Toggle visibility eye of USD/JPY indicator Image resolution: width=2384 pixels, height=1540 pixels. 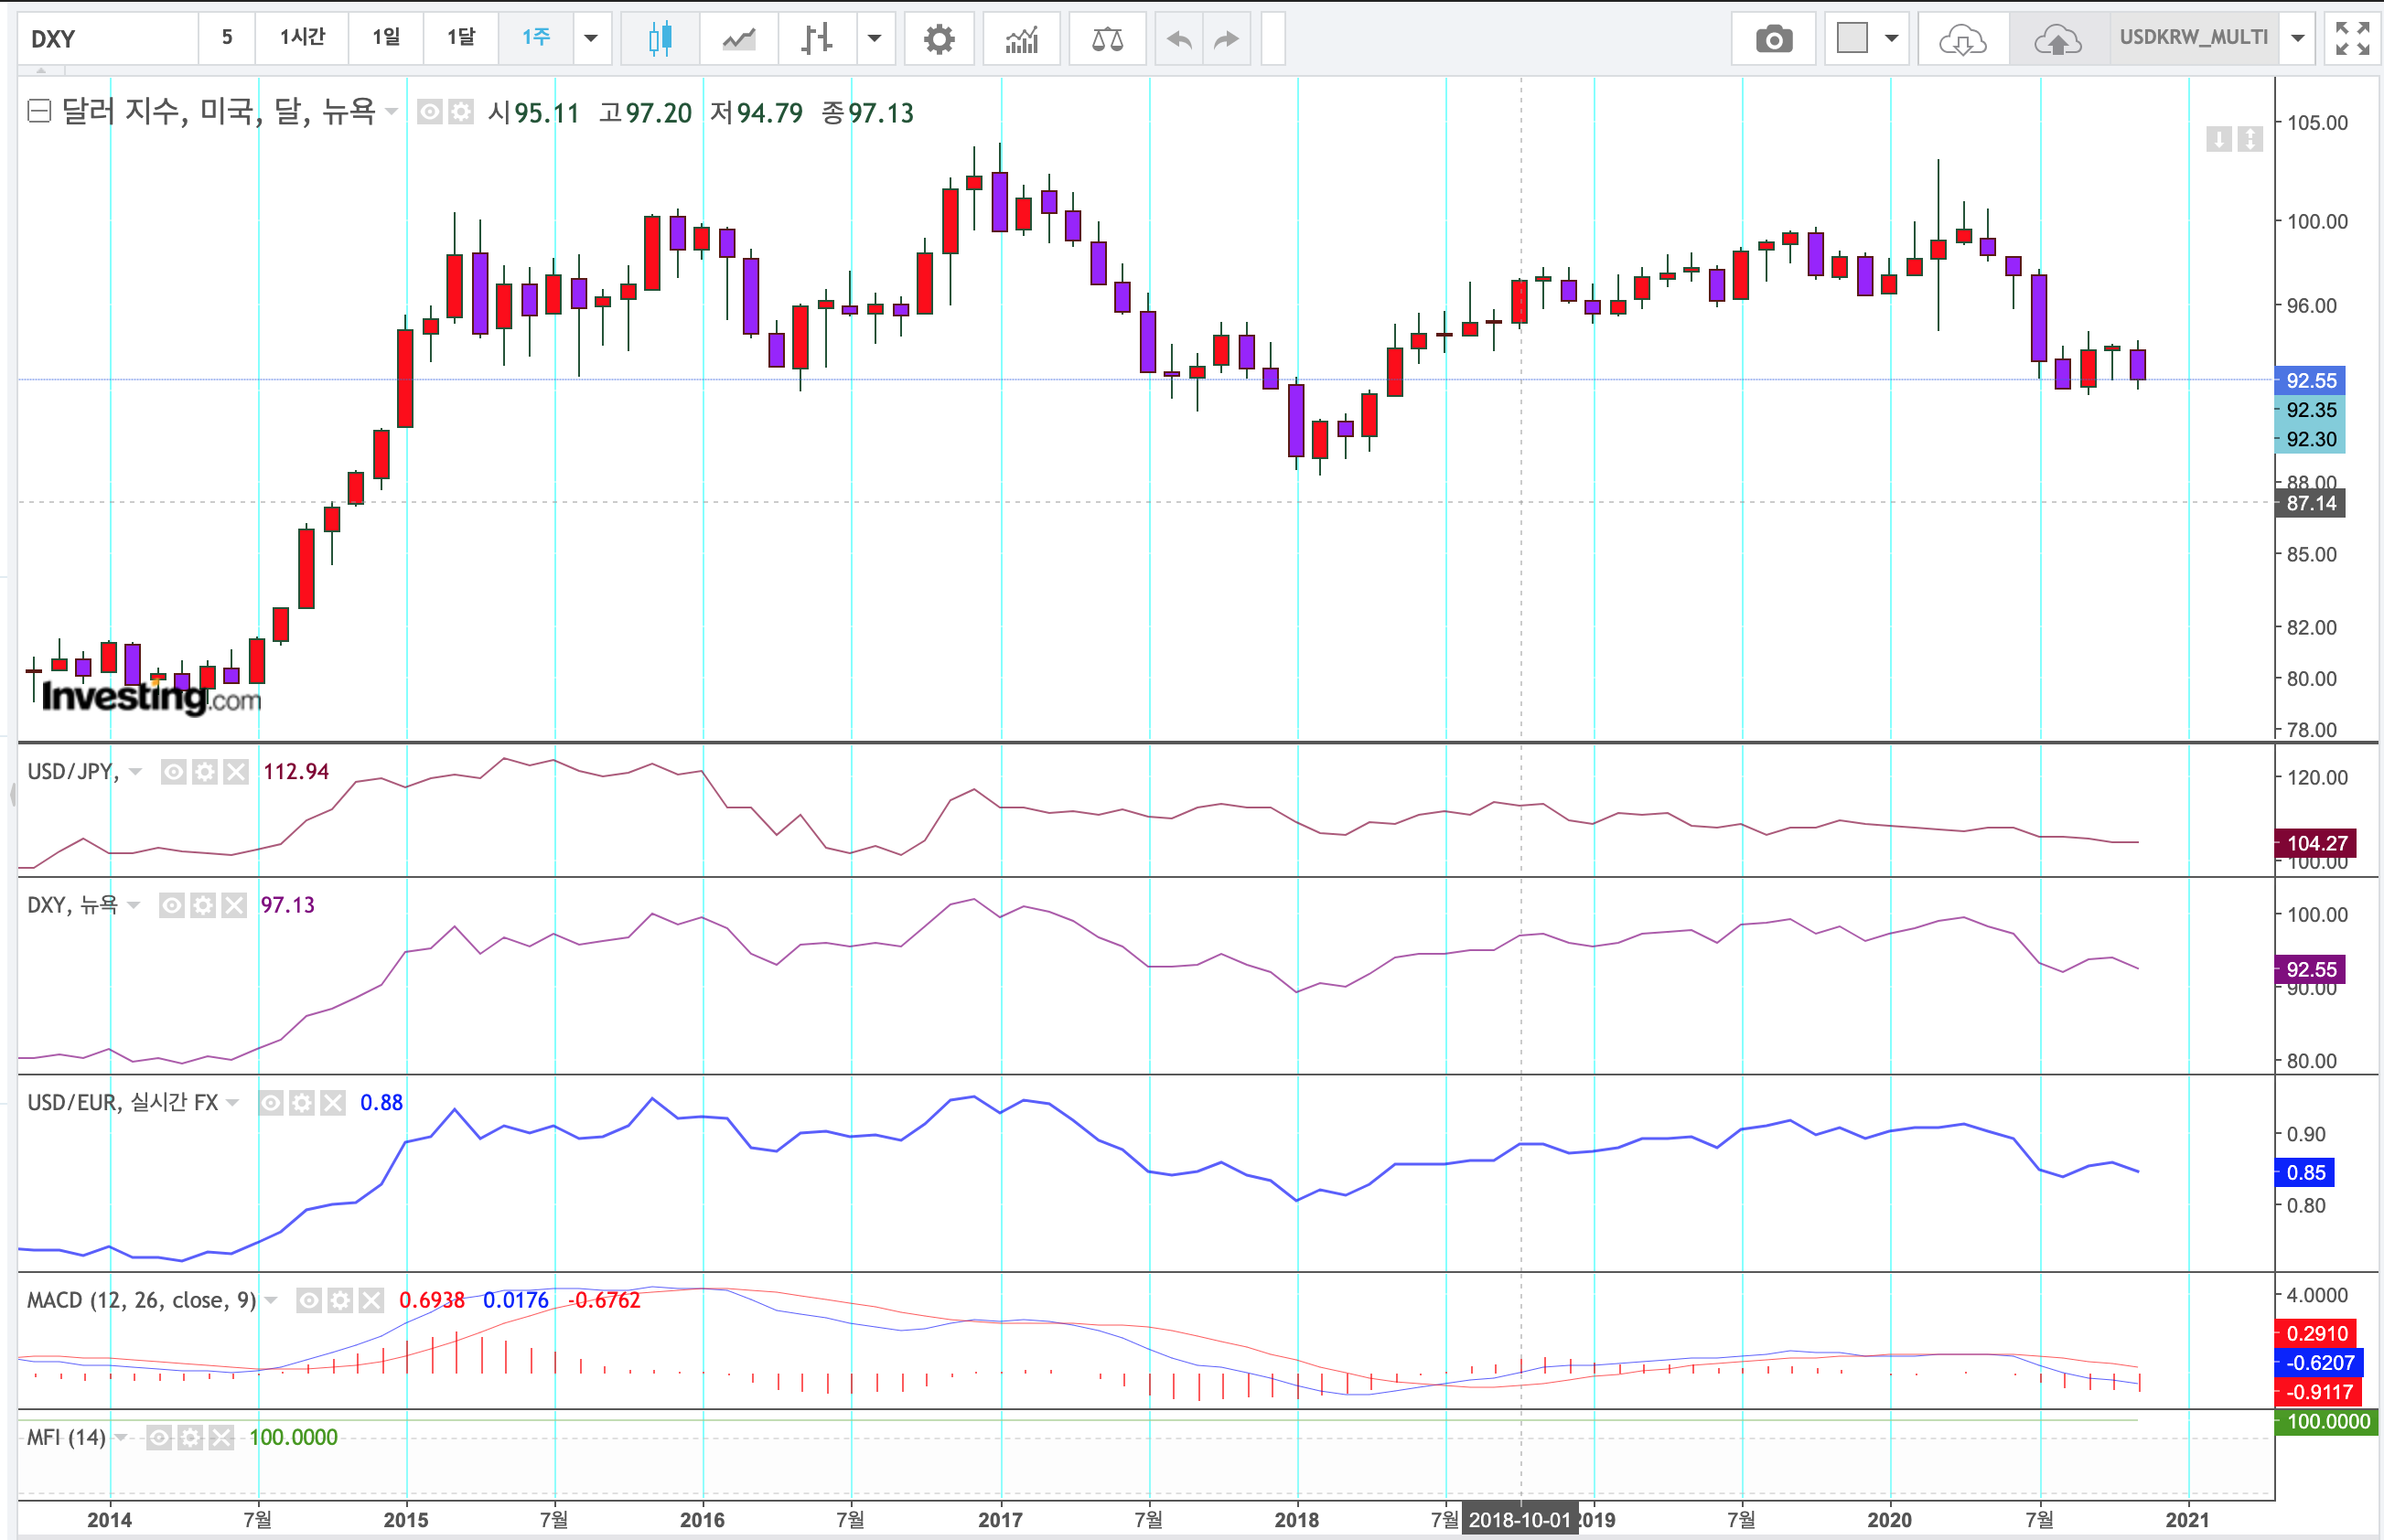pos(173,772)
